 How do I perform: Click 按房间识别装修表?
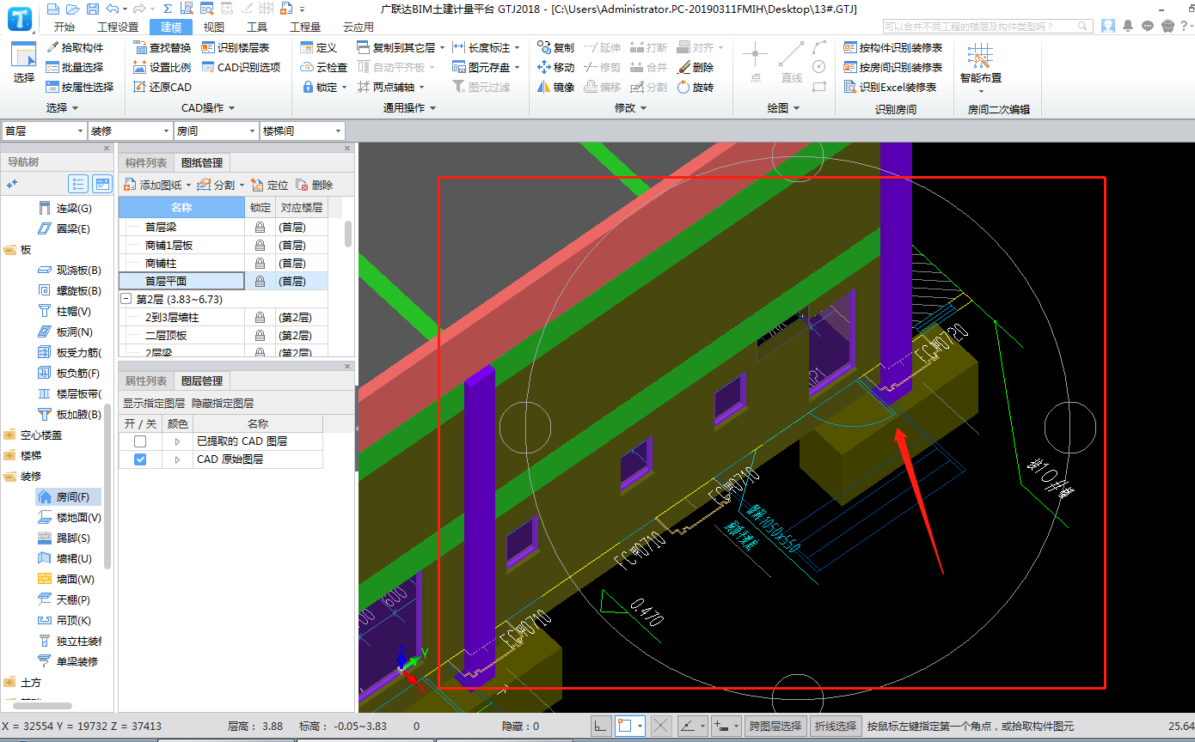pos(892,67)
